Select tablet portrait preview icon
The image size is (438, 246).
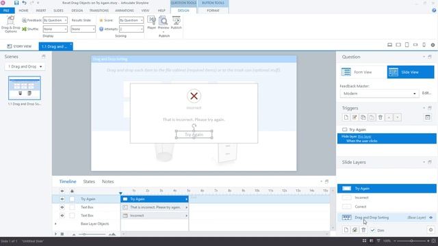pos(407,45)
